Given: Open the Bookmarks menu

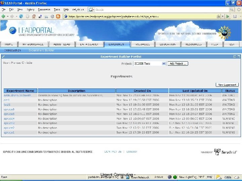Looking at the screenshot, I should coord(44,9).
